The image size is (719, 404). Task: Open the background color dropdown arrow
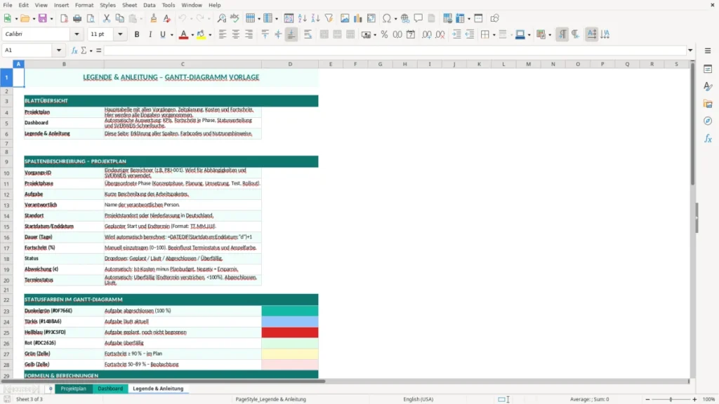[210, 35]
